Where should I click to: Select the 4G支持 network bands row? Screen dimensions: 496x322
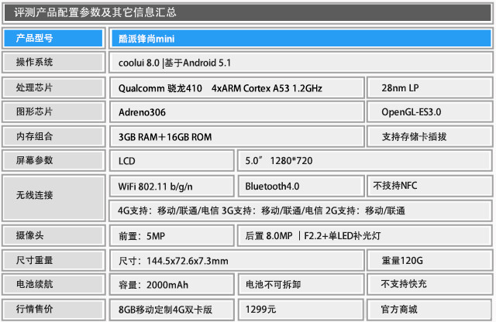pyautogui.click(x=300, y=211)
